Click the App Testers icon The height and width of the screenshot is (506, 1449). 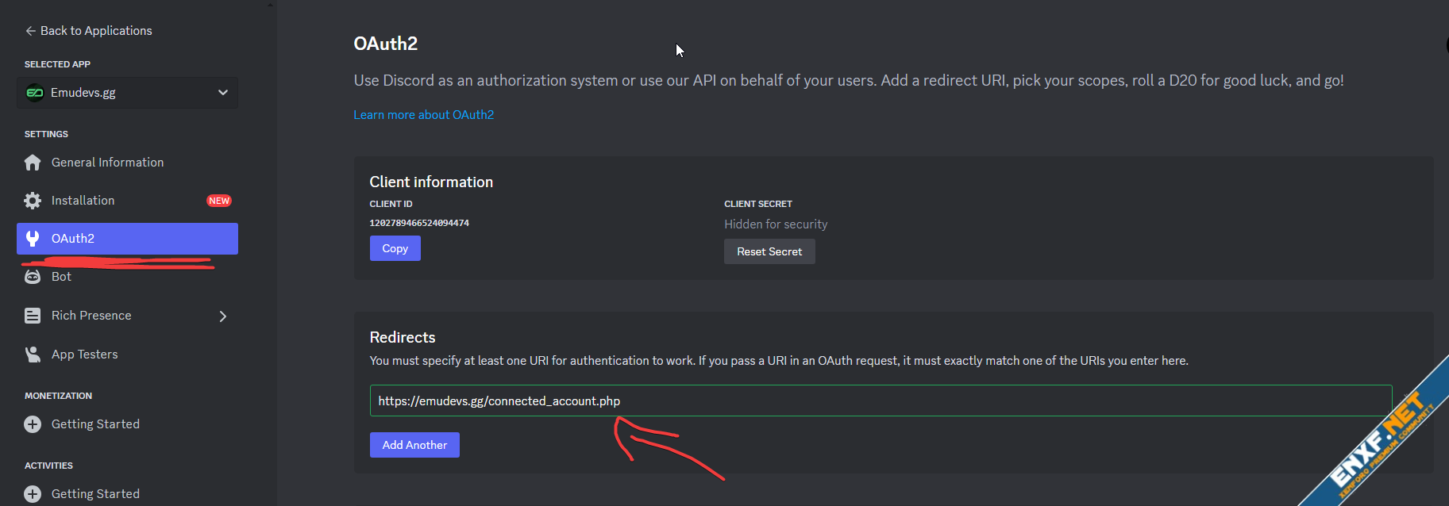click(33, 355)
